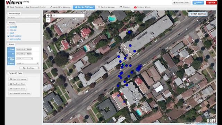Screen dimensions: 222x125
Task: Apply Class Breaks (Color & Size) rendering
Action: (20, 93)
